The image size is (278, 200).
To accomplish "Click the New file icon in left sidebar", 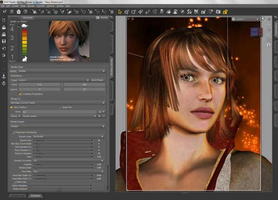I will 4,20.
